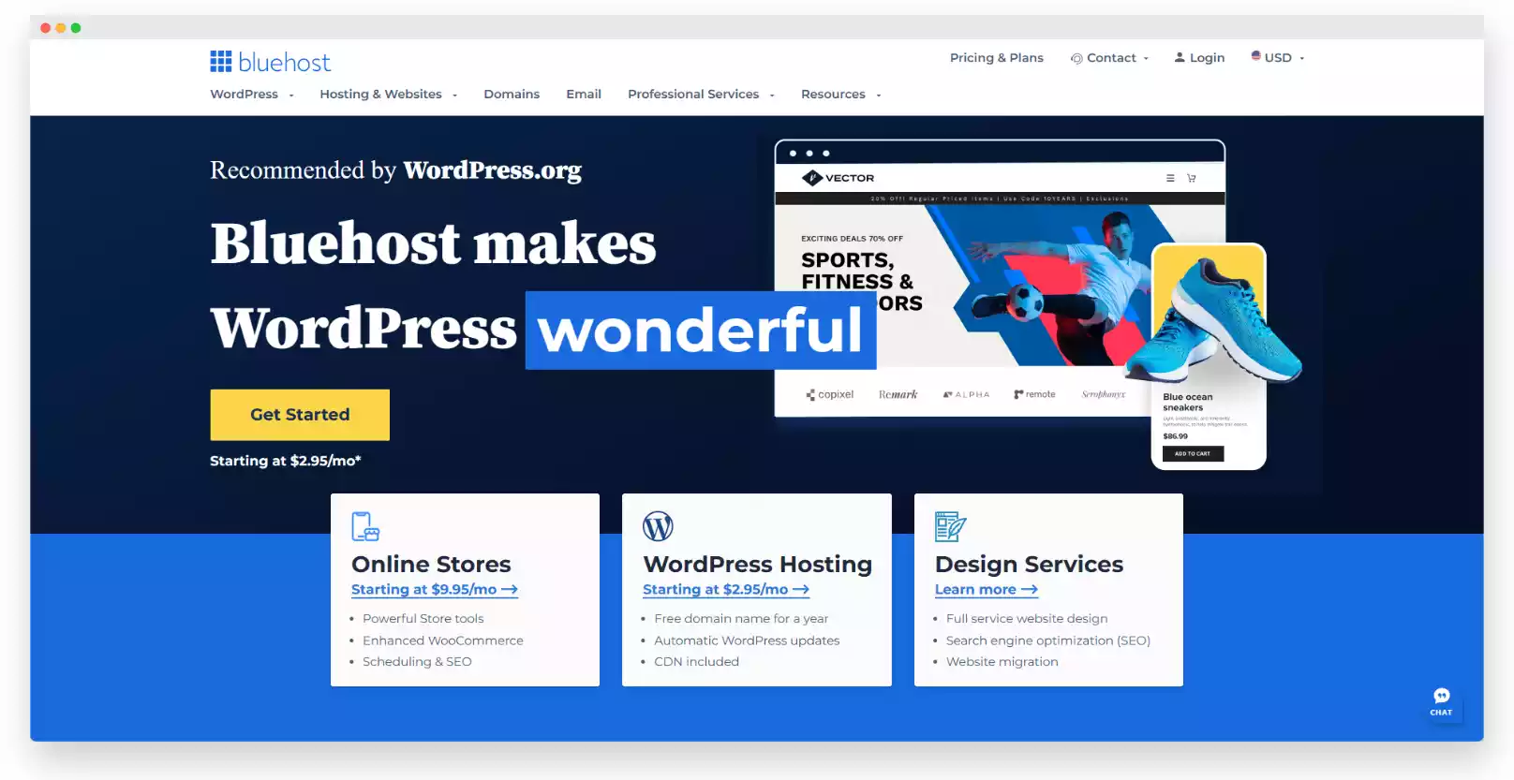This screenshot has height=780, width=1514.
Task: Click the highlighted word wonderful
Action: pyautogui.click(x=701, y=331)
